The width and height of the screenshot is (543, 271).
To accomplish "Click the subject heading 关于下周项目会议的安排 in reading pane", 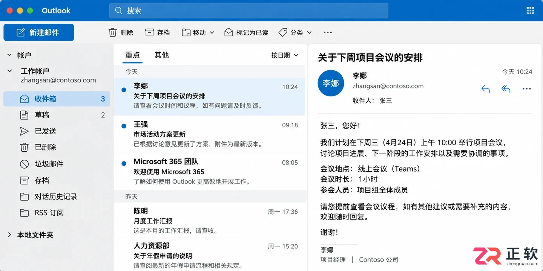I will click(x=370, y=58).
